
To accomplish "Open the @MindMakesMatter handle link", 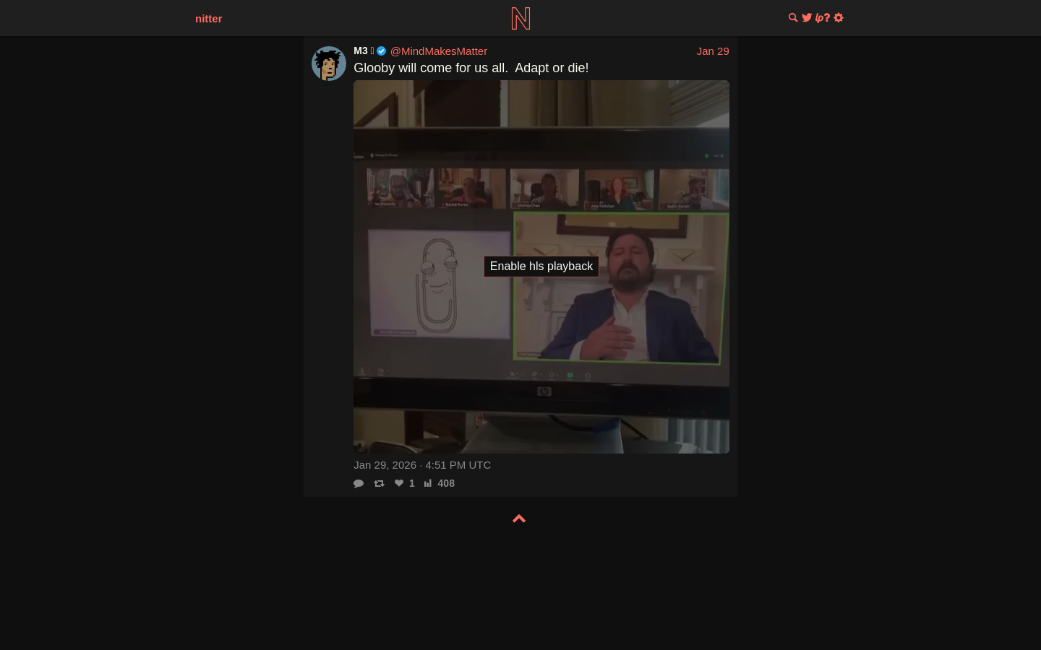I will [x=438, y=51].
